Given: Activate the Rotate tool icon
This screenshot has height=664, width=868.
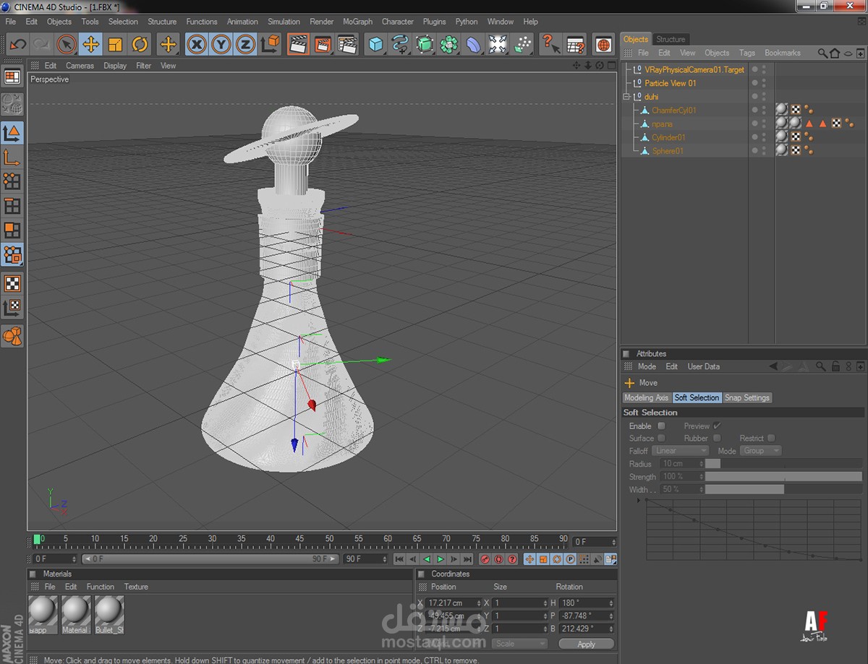Looking at the screenshot, I should 140,45.
